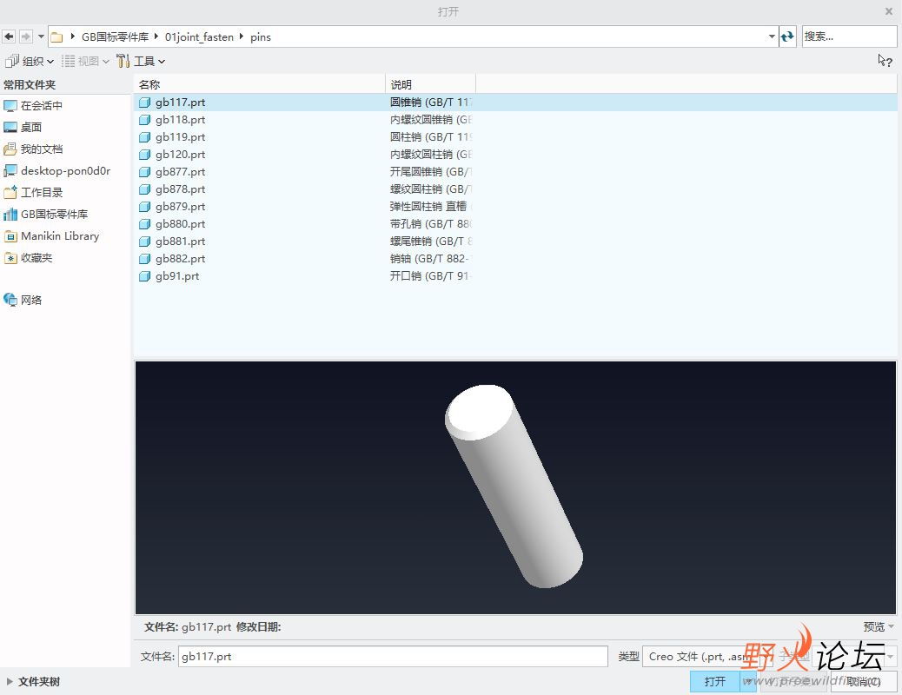The width and height of the screenshot is (902, 695).
Task: Expand the address bar history dropdown
Action: pyautogui.click(x=772, y=36)
